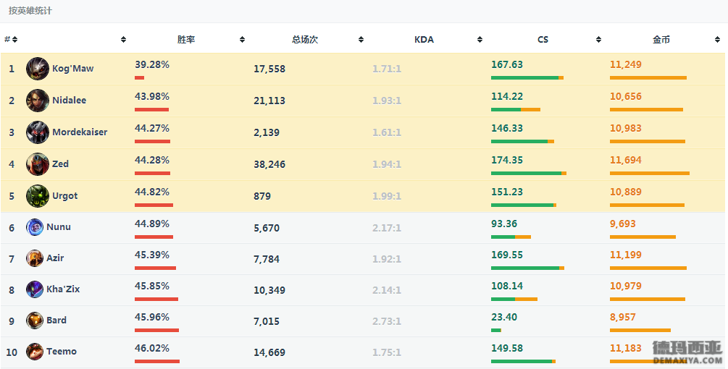Open Zed champion name link

click(x=60, y=164)
